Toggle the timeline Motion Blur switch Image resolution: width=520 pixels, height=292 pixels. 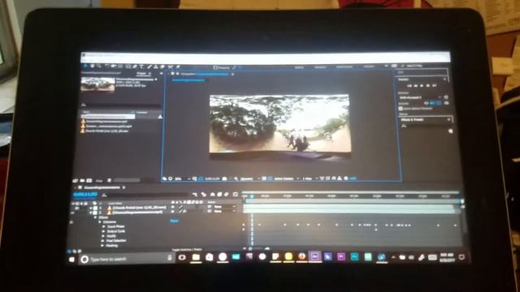pyautogui.click(x=227, y=195)
